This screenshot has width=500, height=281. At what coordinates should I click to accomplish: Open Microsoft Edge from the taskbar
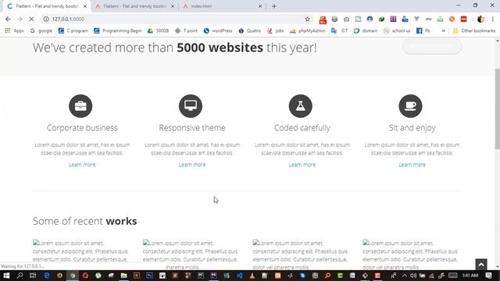coord(47,276)
